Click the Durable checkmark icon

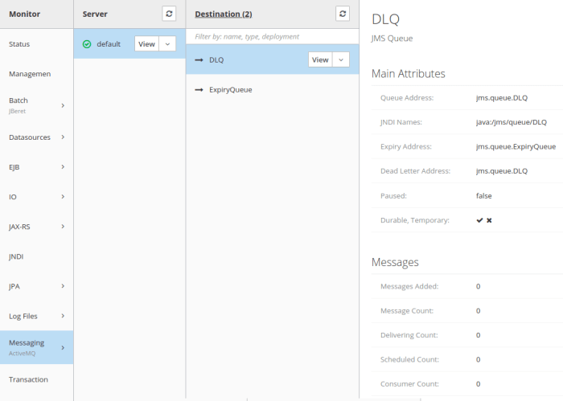pos(479,220)
